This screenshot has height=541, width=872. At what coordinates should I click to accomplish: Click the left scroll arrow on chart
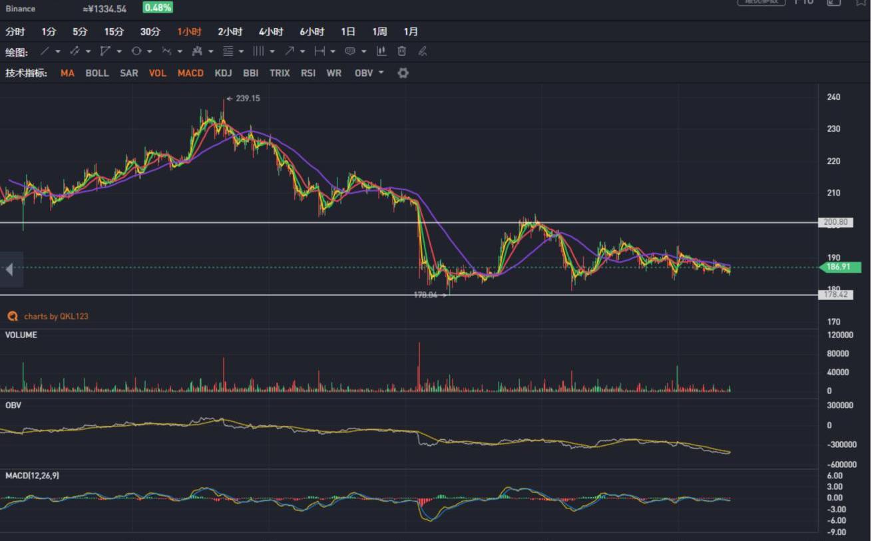click(x=9, y=270)
